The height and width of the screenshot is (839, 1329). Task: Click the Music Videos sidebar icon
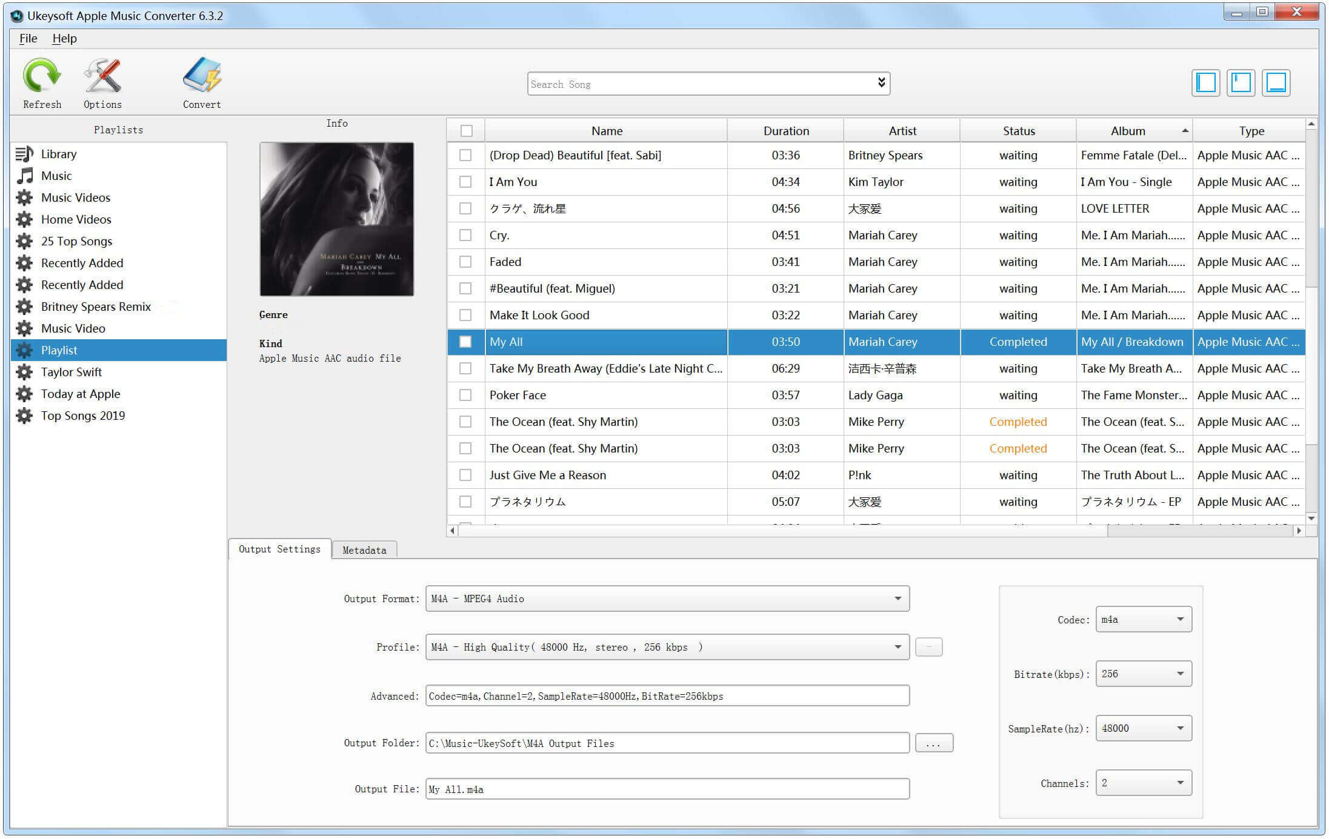[x=24, y=196]
